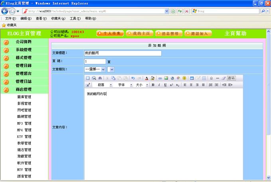The width and height of the screenshot is (271, 182).
Task: Click the binoculars find icon
Action: pos(100,78)
